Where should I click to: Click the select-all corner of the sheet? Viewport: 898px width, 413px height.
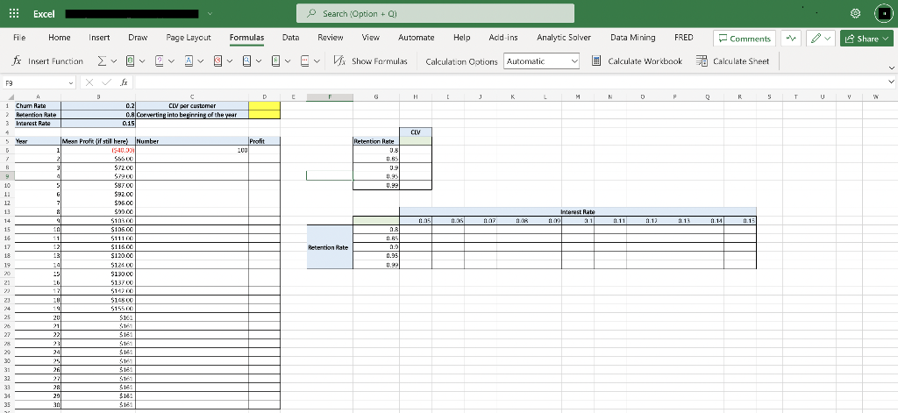[x=6, y=97]
